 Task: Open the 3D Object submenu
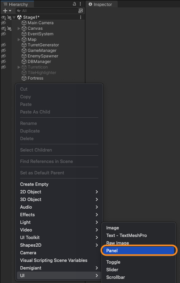tap(59, 199)
